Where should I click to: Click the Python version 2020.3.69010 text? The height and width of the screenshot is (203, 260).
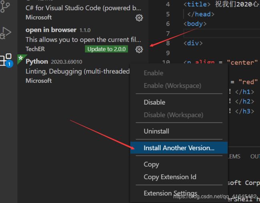(66, 62)
